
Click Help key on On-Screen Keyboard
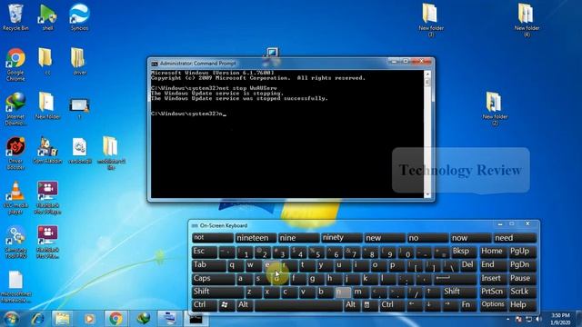pyautogui.click(x=523, y=305)
